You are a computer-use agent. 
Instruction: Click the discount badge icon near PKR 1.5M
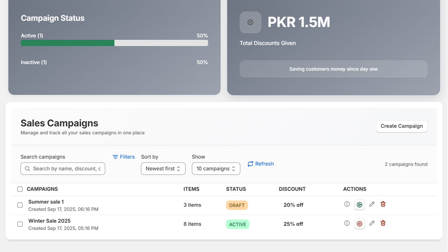coord(250,22)
